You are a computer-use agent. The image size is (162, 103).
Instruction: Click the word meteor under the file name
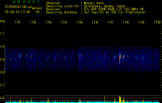point(37,8)
